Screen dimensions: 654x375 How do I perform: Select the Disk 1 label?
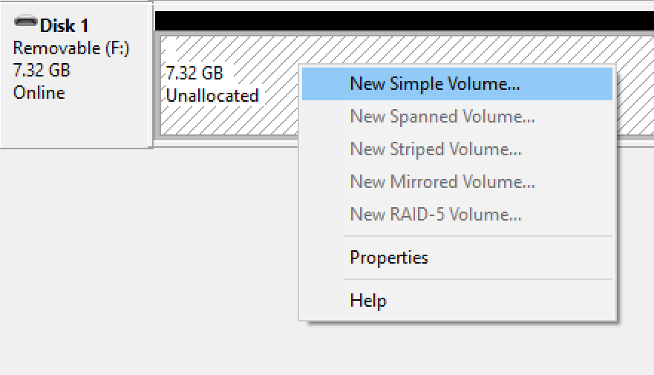(x=65, y=26)
